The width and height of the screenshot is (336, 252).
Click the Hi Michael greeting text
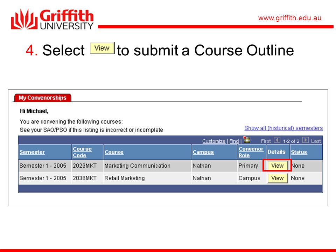[34, 111]
